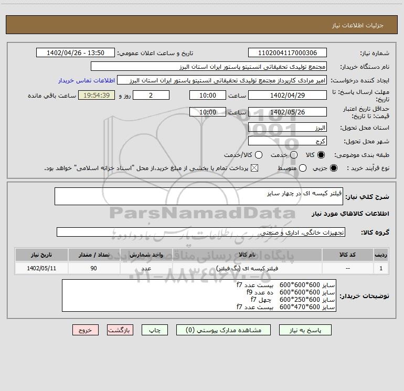Click the delivery province field البرز
Screen dimensions: 404x391
tap(288, 128)
